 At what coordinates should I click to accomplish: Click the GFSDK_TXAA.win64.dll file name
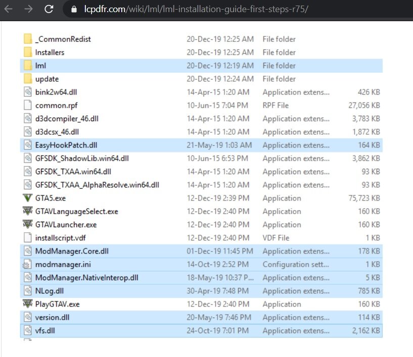[x=73, y=172]
